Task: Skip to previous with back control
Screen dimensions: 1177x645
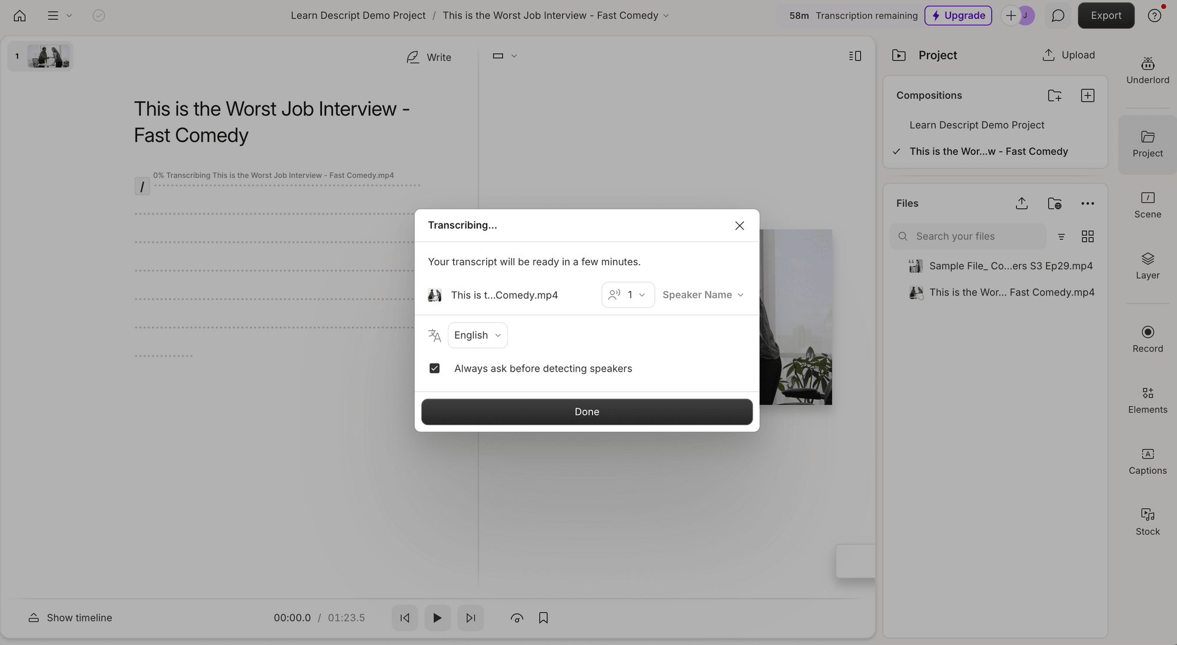Action: click(x=405, y=618)
